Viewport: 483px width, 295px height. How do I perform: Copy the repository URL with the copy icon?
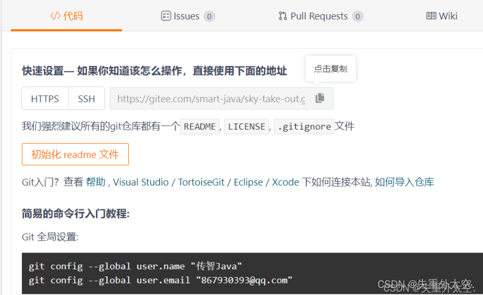coord(320,98)
